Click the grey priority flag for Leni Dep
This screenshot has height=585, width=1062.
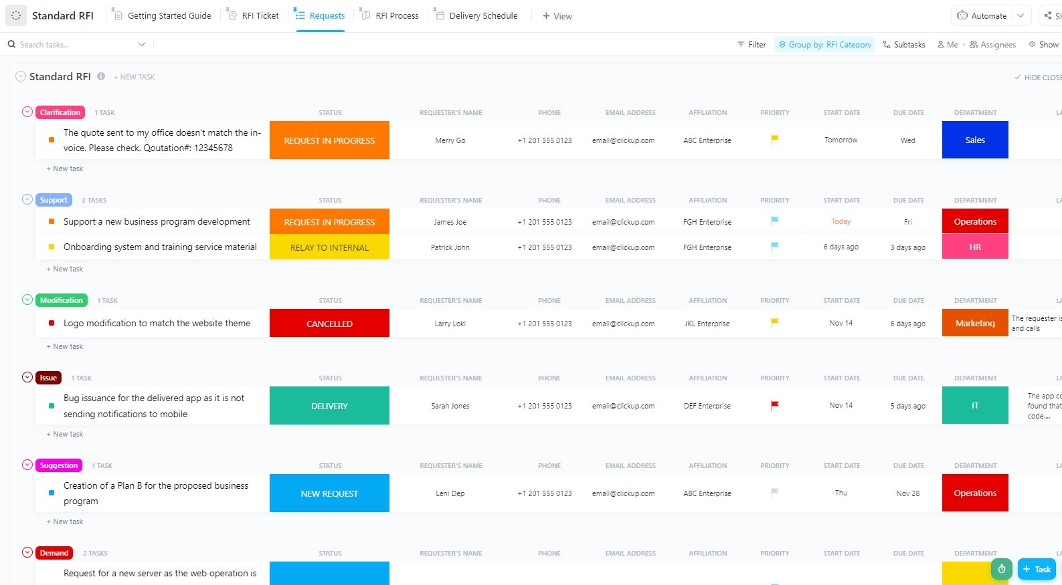775,493
